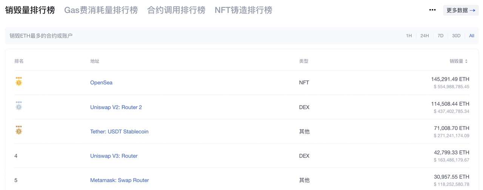This screenshot has height=190, width=483.
Task: Sort by 销毁量 column arrows
Action: (x=466, y=61)
